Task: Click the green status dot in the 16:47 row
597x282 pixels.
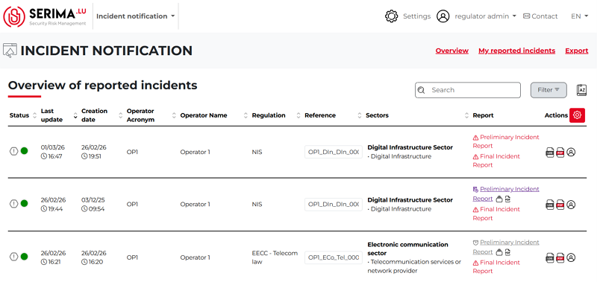Action: pyautogui.click(x=24, y=151)
